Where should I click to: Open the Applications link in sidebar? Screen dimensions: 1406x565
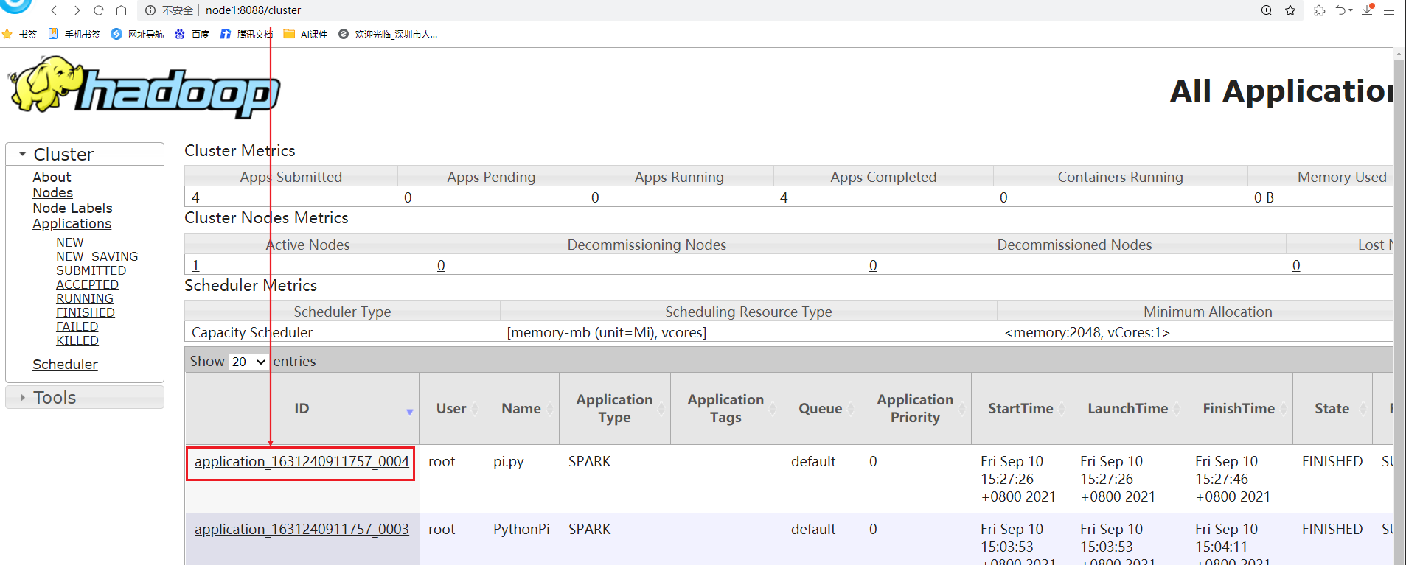coord(72,224)
